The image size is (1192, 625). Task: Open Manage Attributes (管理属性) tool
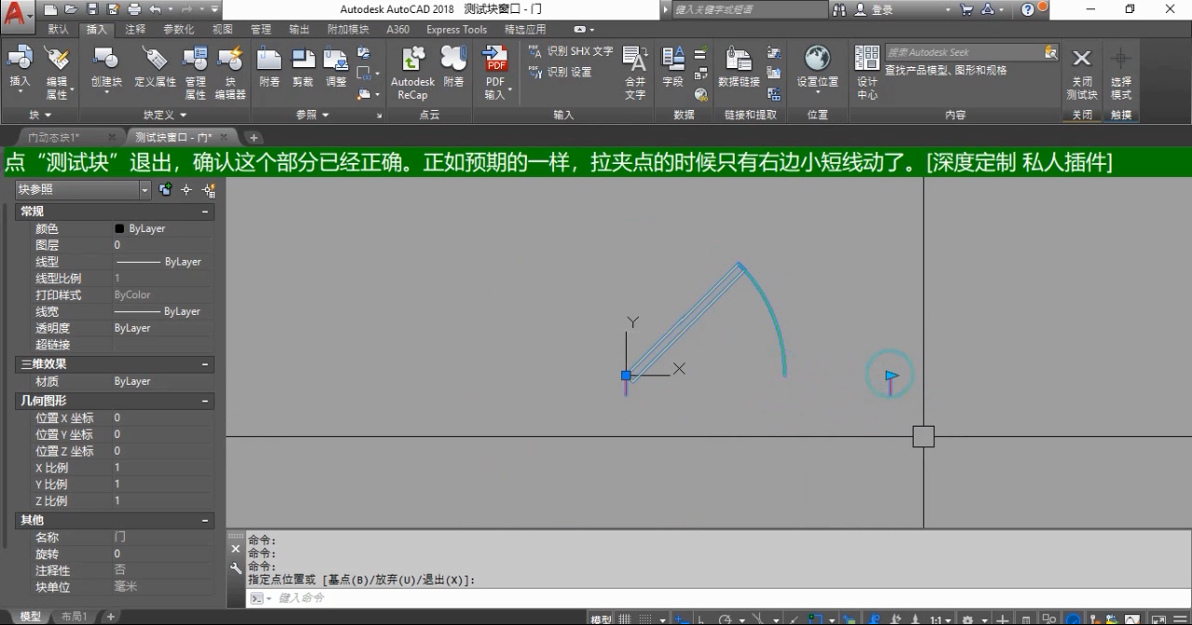tap(195, 73)
